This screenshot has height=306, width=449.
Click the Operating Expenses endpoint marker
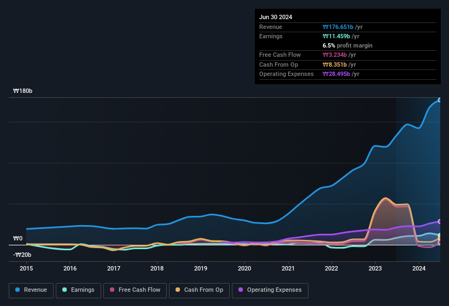tap(440, 221)
